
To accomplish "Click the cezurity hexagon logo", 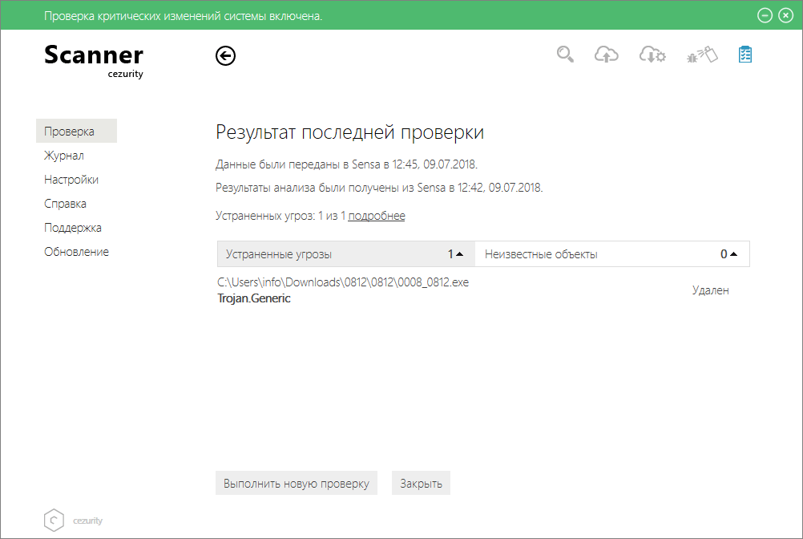I will pos(54,520).
